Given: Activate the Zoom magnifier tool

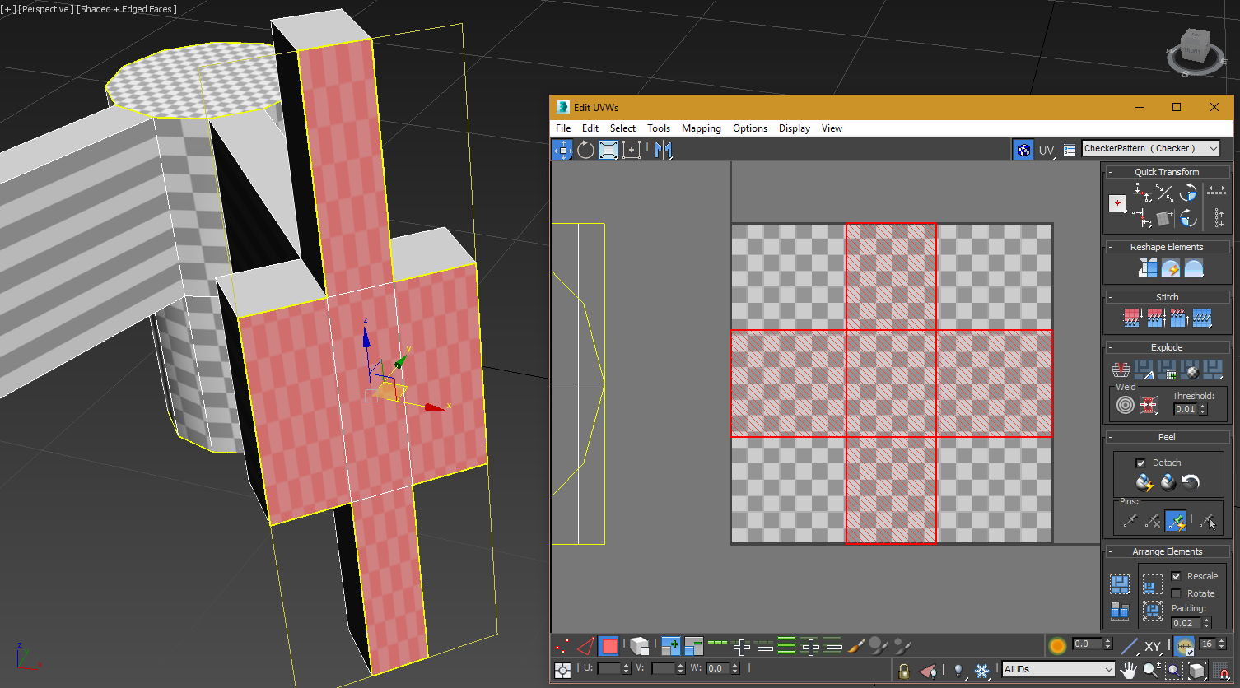Looking at the screenshot, I should click(x=1152, y=671).
